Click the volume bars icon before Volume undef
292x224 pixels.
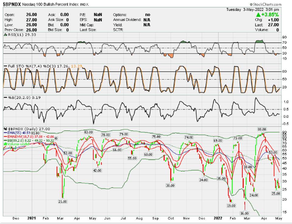click(5, 144)
